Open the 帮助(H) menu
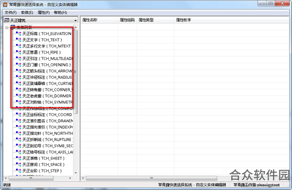This screenshot has width=292, height=190. pyautogui.click(x=60, y=13)
